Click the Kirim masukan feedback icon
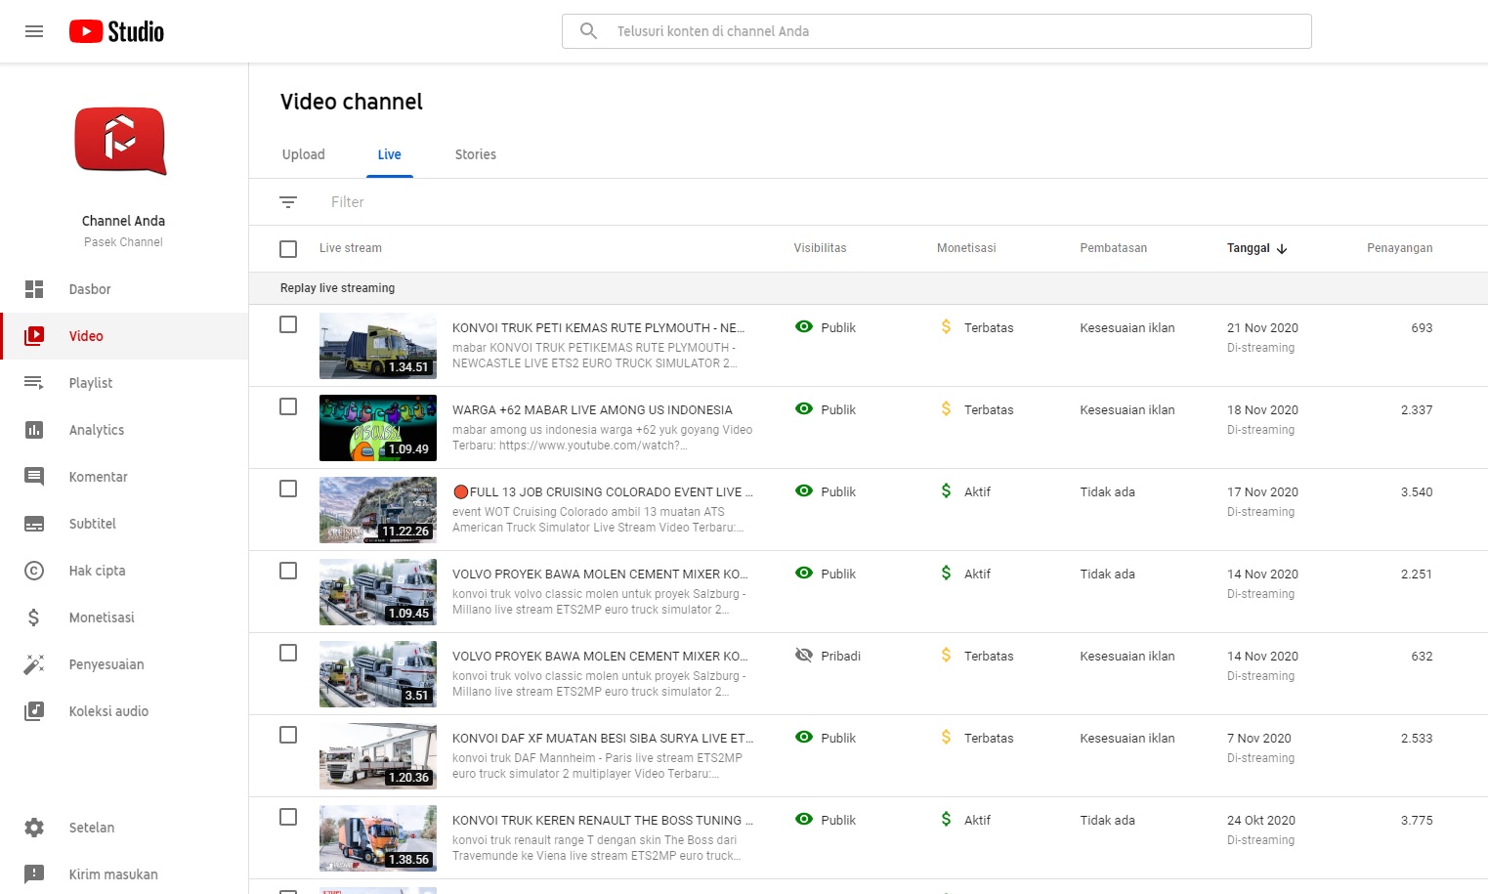Image resolution: width=1488 pixels, height=894 pixels. [34, 874]
